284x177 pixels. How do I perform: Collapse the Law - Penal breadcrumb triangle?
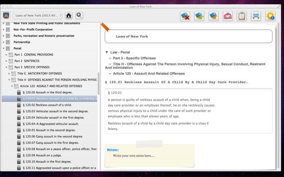[x=107, y=52]
